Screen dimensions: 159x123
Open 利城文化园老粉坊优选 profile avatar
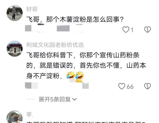pos(14,49)
